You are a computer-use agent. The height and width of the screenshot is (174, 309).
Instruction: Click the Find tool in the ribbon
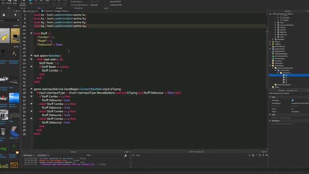[x=3, y=2]
